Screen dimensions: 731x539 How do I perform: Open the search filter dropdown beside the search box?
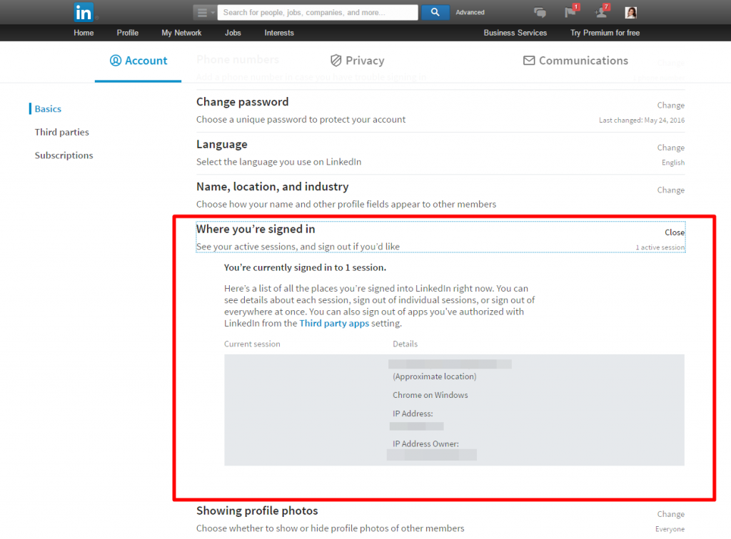(x=203, y=12)
